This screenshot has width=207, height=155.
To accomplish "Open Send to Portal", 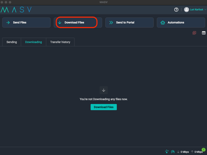I will pyautogui.click(x=129, y=23).
